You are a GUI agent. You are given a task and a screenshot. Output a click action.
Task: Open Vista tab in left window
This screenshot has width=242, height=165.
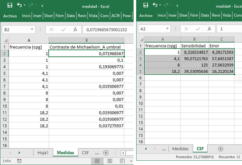[93, 16]
